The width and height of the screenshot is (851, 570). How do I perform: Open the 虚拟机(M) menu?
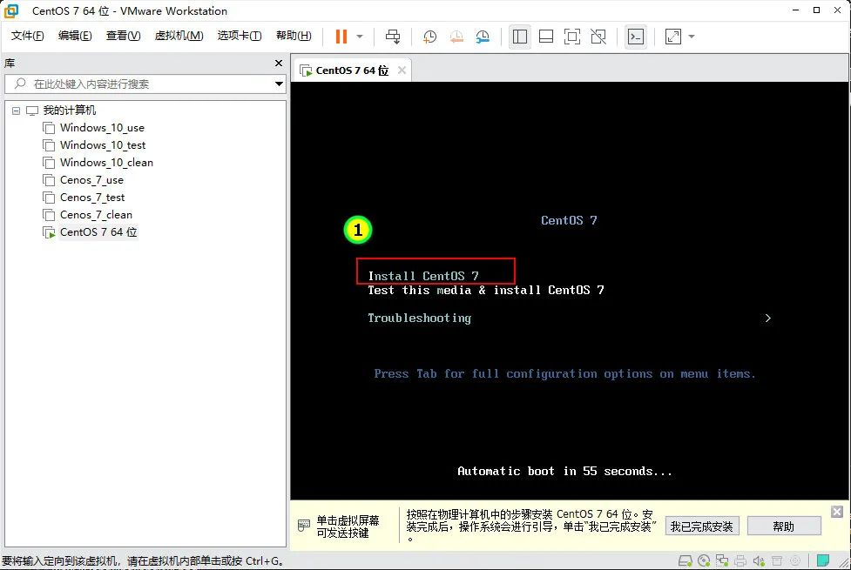coord(179,36)
